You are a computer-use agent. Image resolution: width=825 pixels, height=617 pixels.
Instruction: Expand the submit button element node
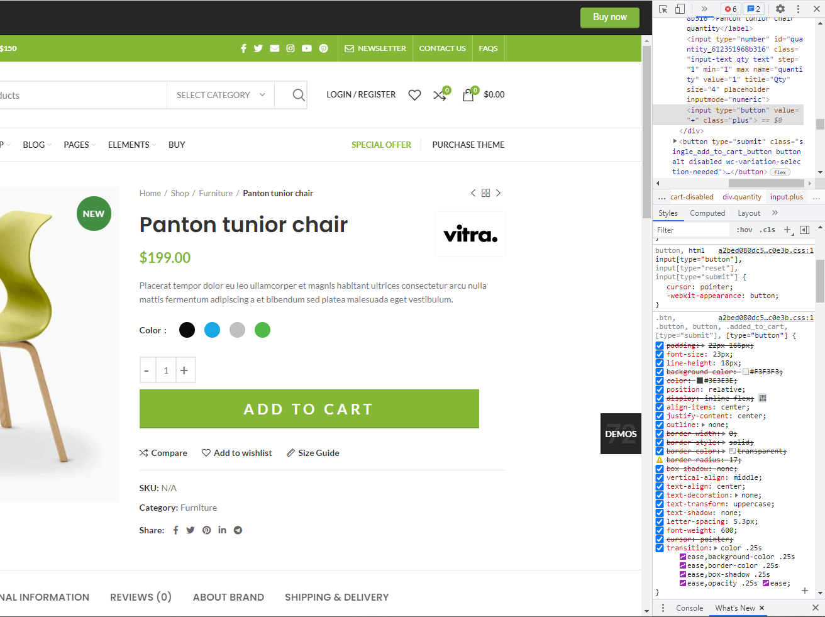click(675, 142)
